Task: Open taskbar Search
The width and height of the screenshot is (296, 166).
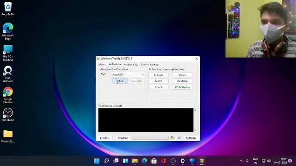Action: pos(106,161)
